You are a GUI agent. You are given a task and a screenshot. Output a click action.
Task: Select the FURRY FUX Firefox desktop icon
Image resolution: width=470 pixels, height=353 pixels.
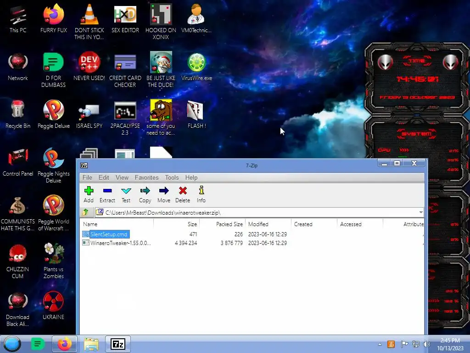point(53,18)
